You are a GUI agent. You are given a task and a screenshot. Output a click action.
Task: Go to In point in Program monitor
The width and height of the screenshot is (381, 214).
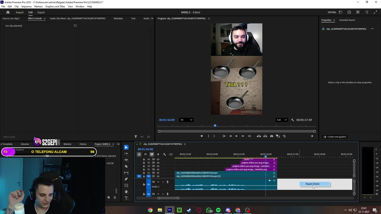[224, 136]
